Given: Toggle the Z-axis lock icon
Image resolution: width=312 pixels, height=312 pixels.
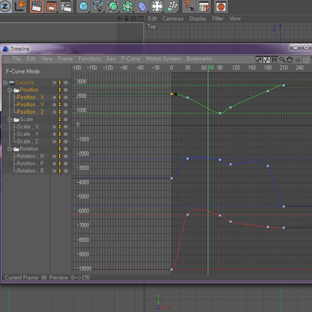Looking at the screenshot, I should coord(5,6).
